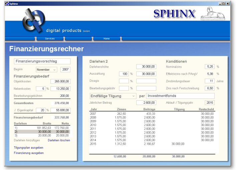Open the Endfällige Tilgung repayment type dropdown
Viewport: 237px width, 170px height.
[x=113, y=96]
